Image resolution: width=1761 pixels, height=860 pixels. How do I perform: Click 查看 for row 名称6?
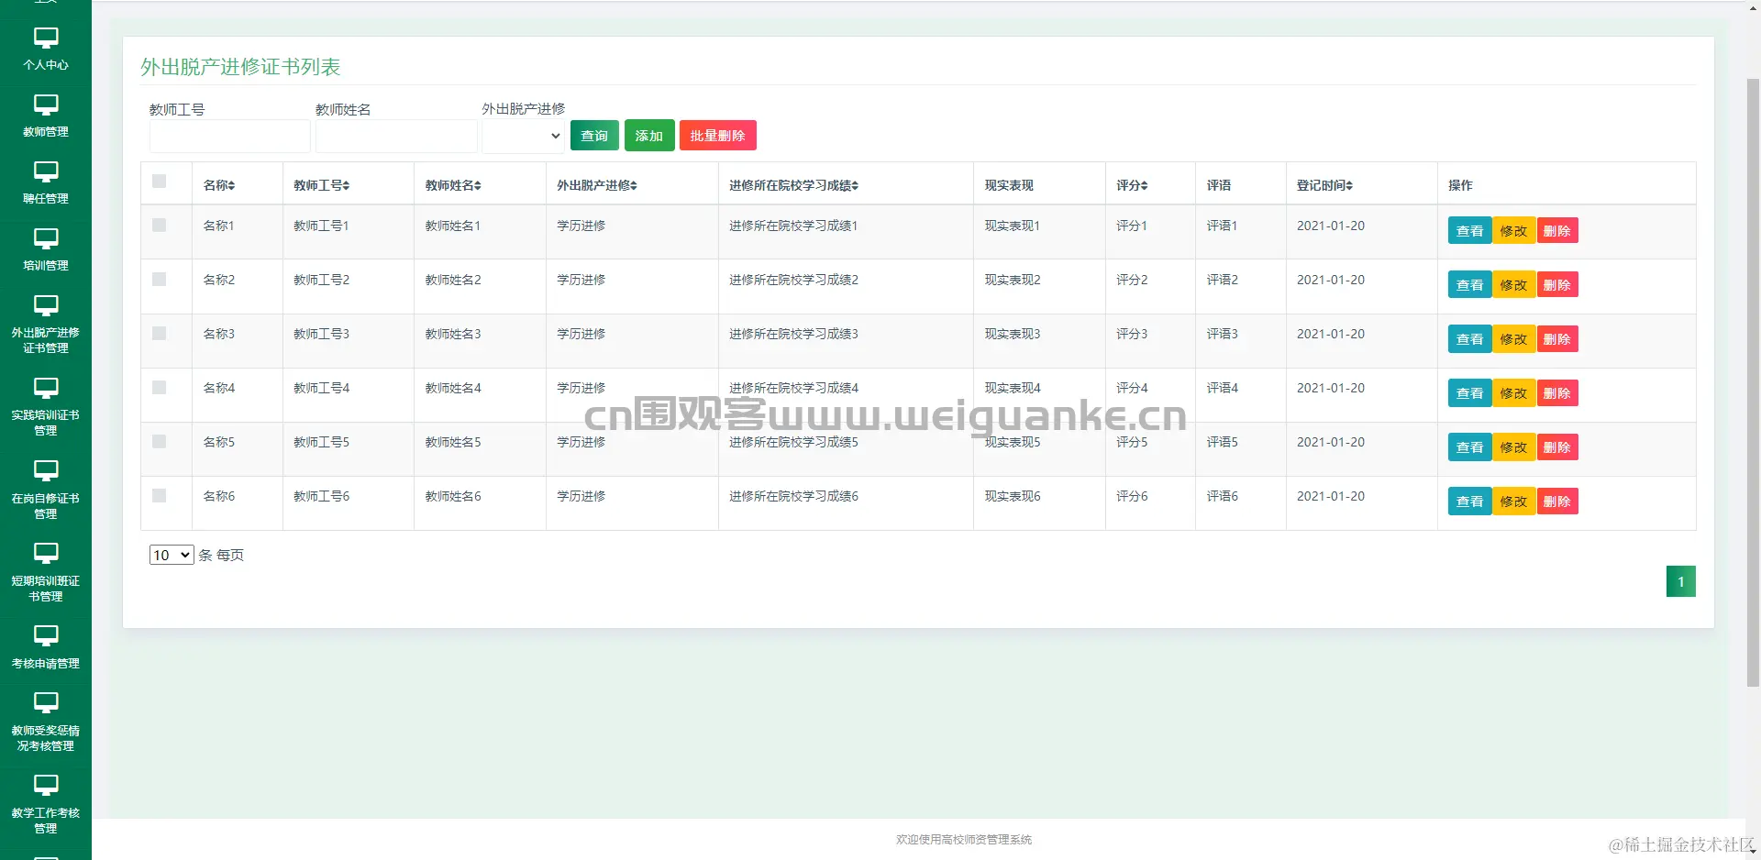coord(1469,502)
